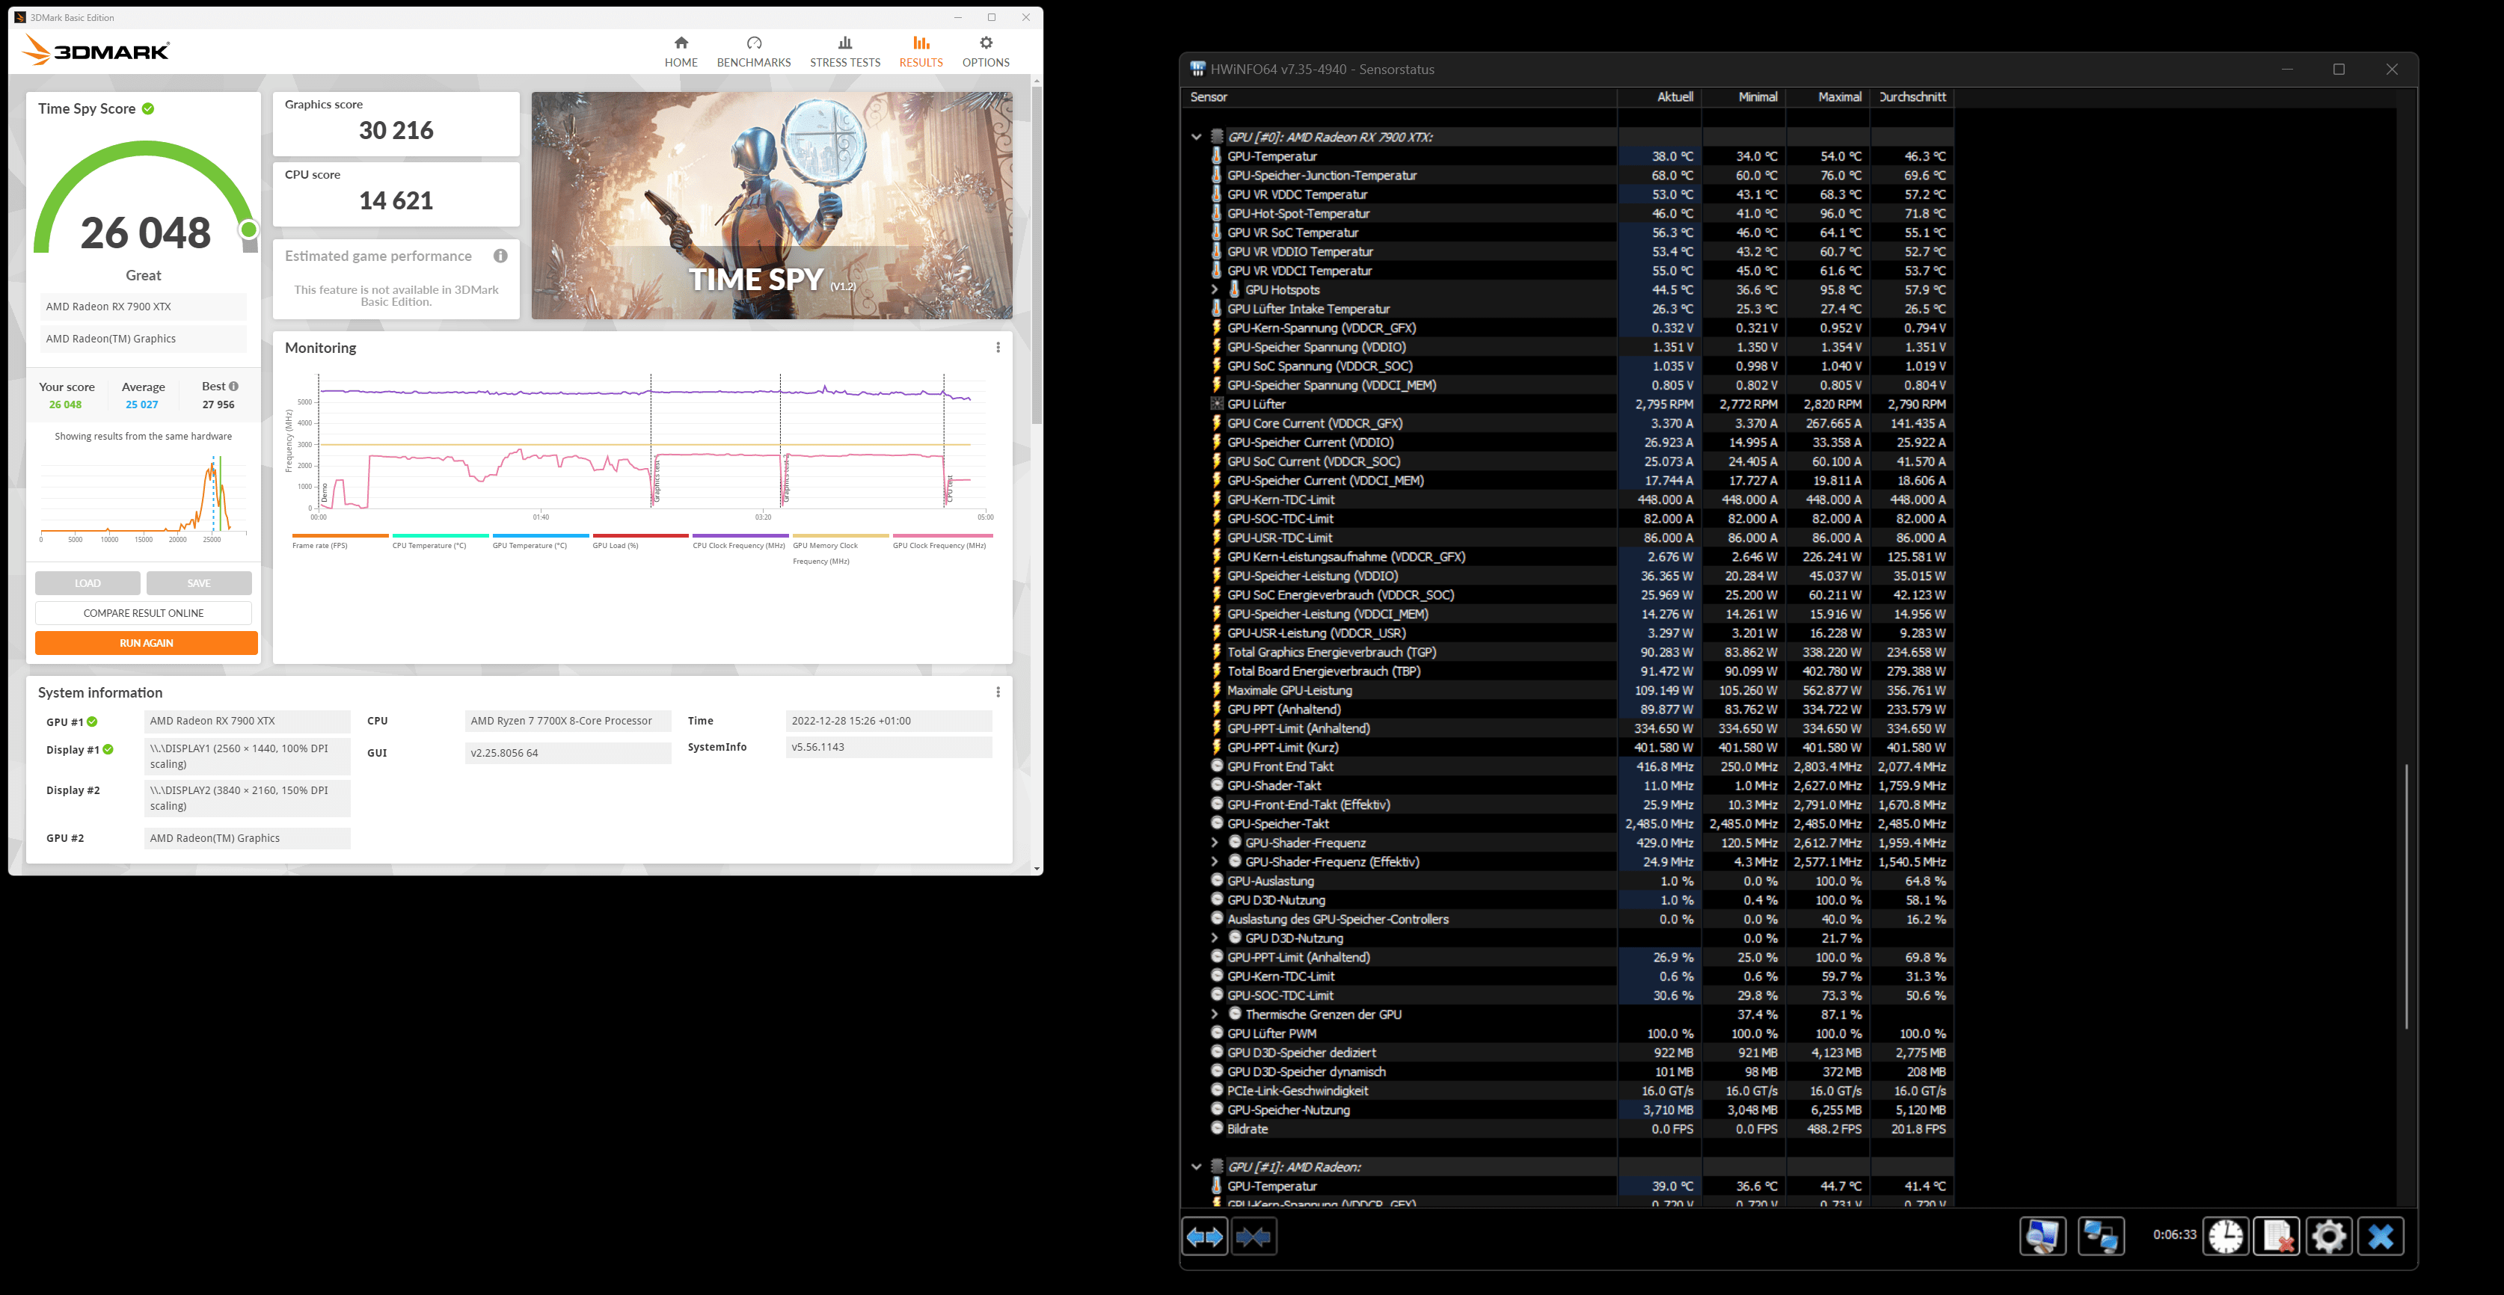Image resolution: width=2504 pixels, height=1295 pixels.
Task: Click the fan icon beside the first GPU Lüfter row
Action: [x=1216, y=405]
